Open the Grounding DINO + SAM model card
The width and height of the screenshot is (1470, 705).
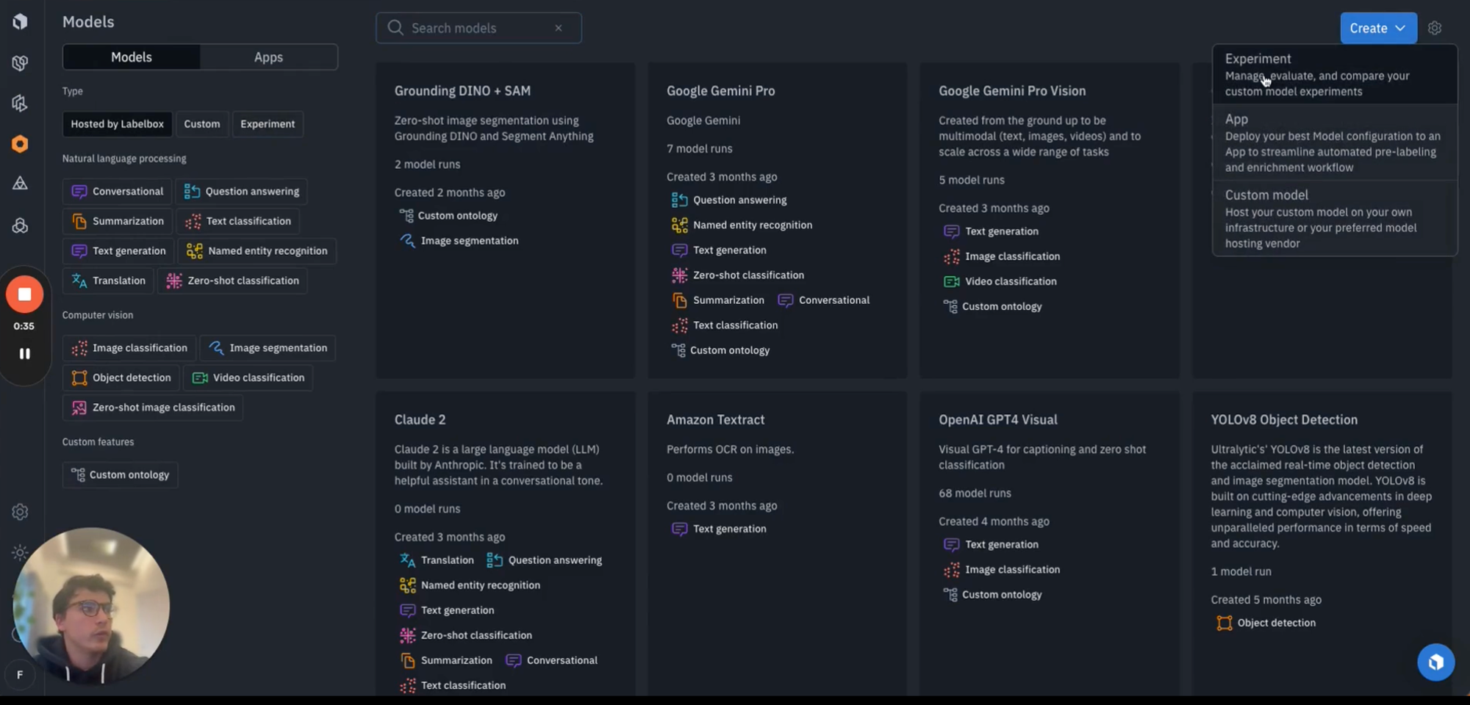pos(506,220)
